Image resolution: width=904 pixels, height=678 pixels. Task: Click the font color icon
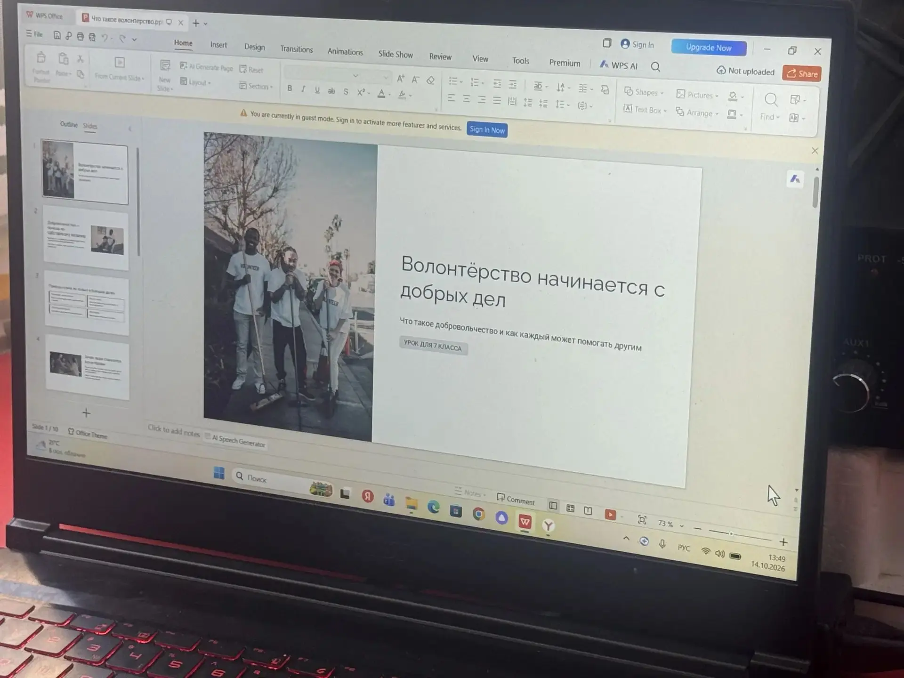point(382,93)
